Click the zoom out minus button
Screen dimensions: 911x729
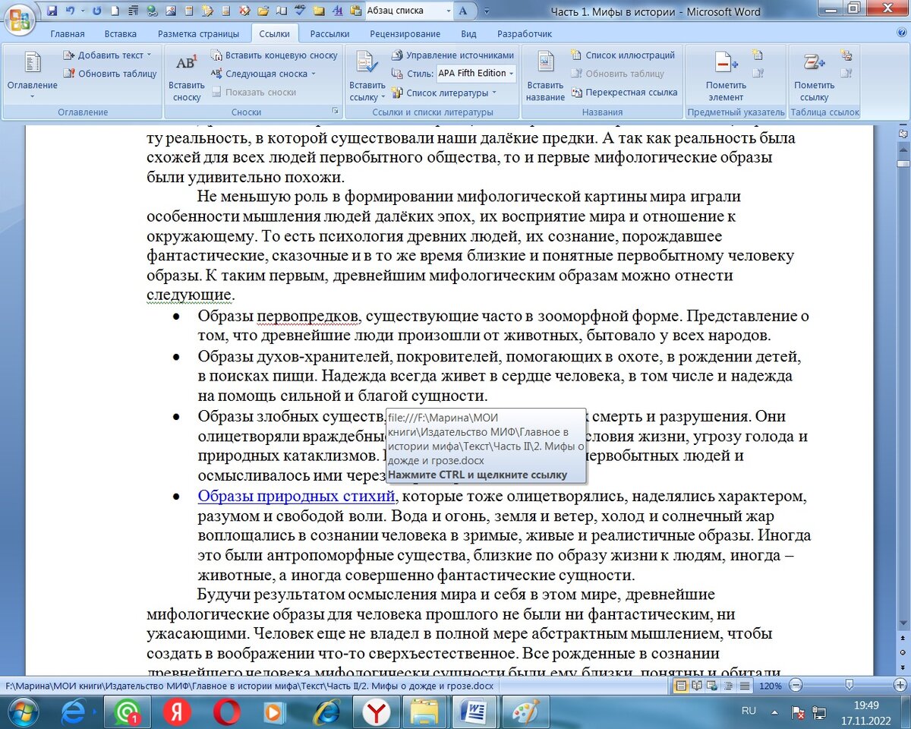pyautogui.click(x=795, y=686)
